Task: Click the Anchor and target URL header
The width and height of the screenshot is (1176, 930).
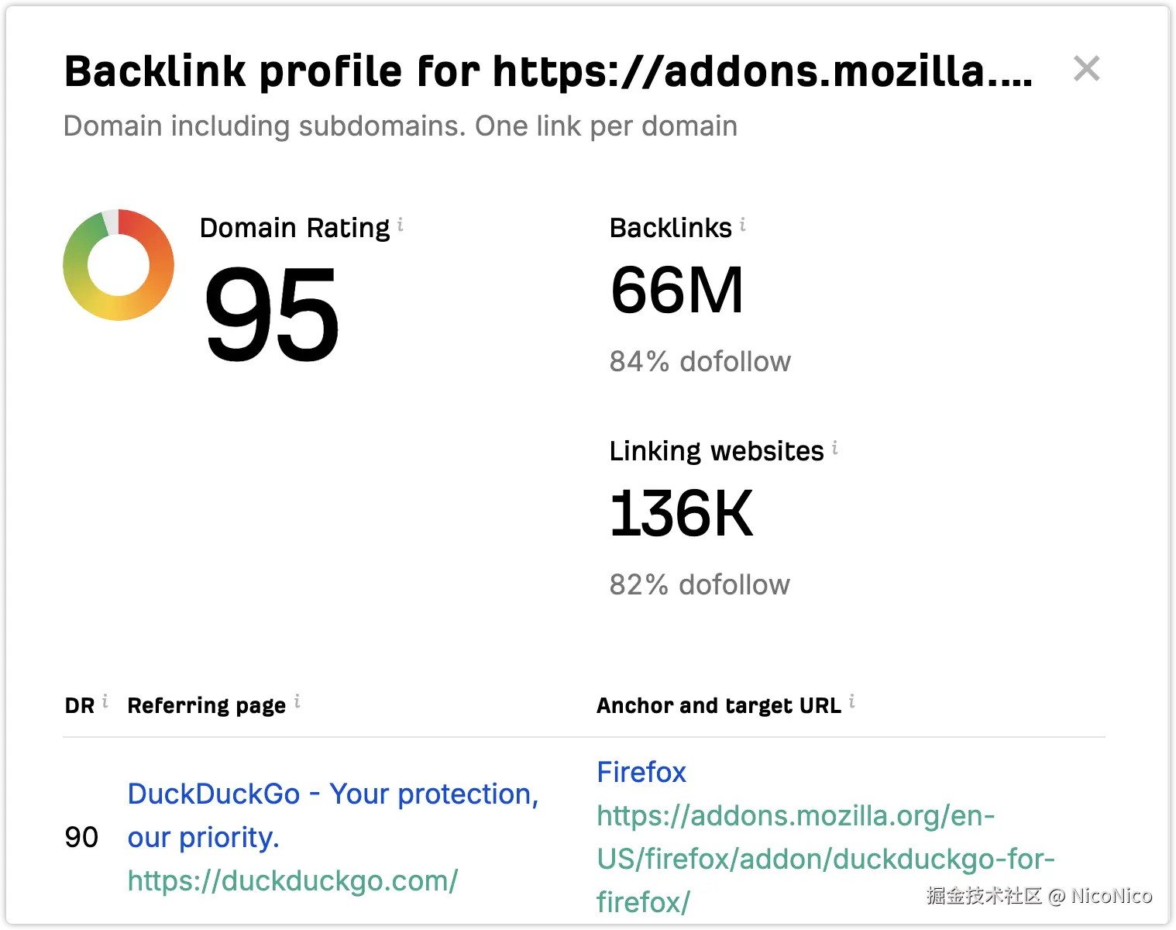Action: [718, 705]
